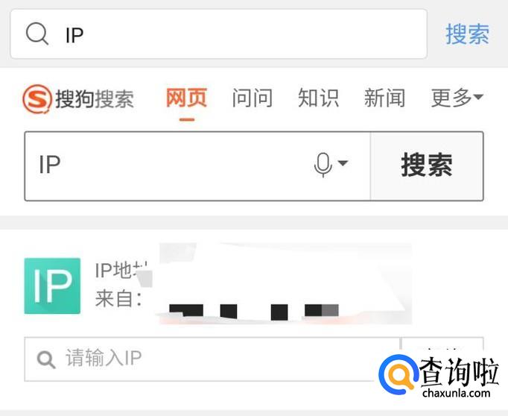
Task: Select the 网页 tab
Action: pos(187,98)
